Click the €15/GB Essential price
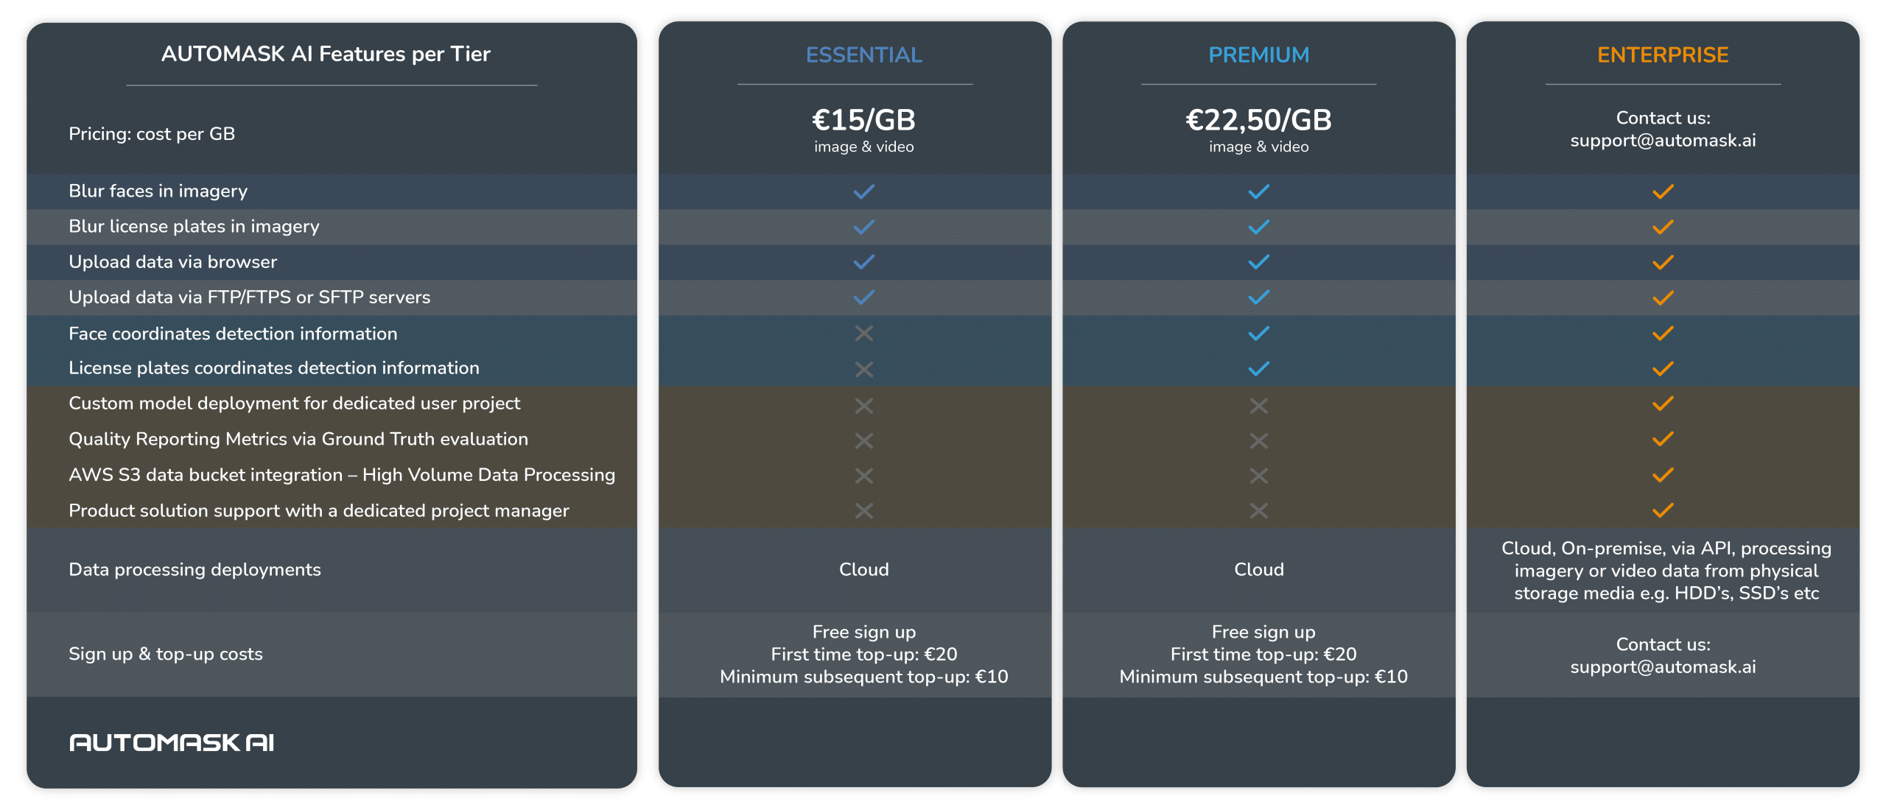This screenshot has width=1886, height=810. pos(863,120)
